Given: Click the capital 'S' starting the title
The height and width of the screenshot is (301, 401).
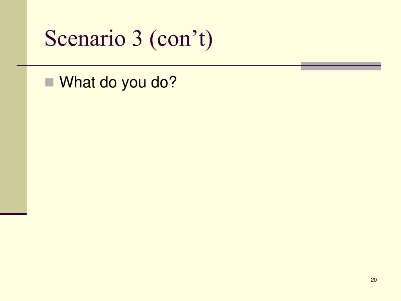Looking at the screenshot, I should tap(51, 38).
